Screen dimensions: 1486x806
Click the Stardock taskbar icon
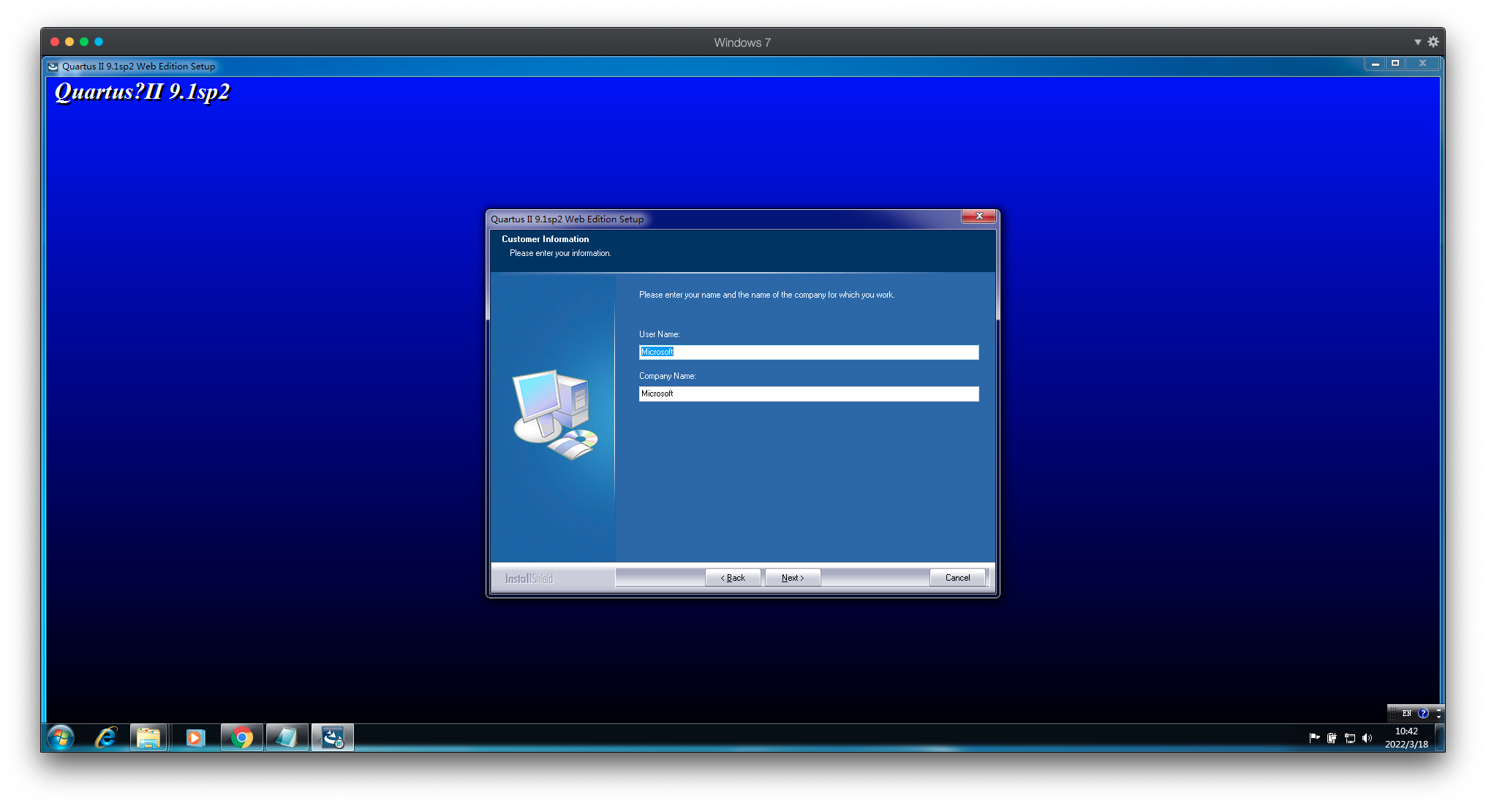click(x=331, y=739)
